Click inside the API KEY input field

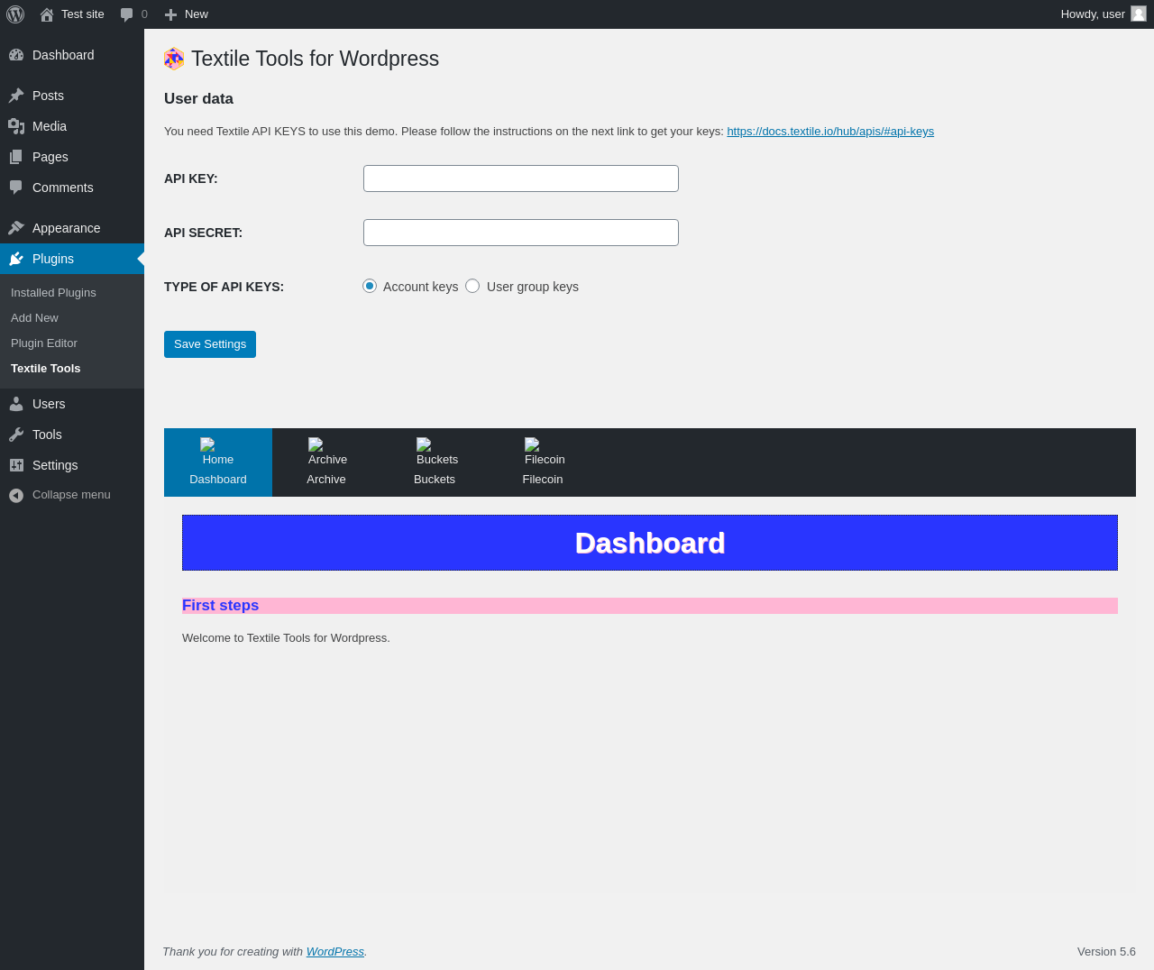click(x=521, y=178)
